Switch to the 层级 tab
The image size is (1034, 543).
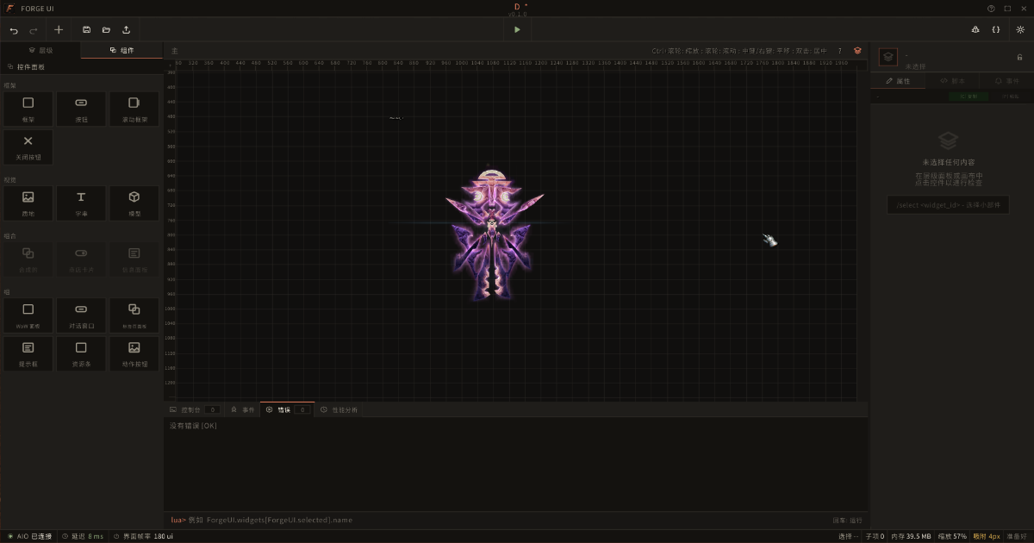coord(40,51)
